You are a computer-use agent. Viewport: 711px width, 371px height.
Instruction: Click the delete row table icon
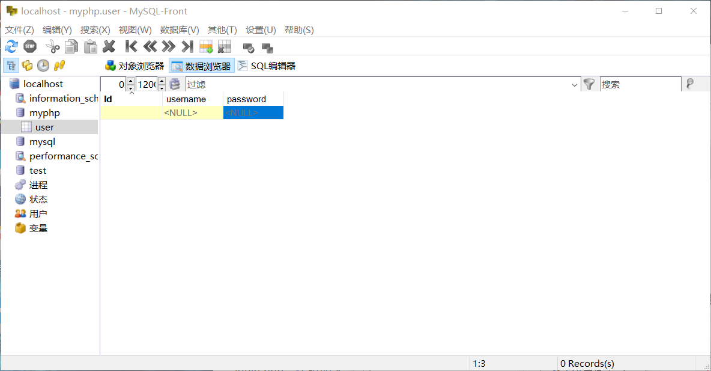tap(225, 46)
